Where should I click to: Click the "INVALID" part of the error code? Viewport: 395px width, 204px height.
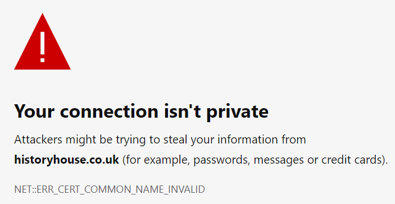[187, 189]
